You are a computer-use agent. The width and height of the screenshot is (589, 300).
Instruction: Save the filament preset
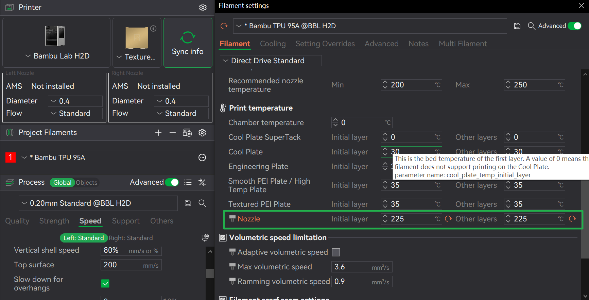coord(517,26)
